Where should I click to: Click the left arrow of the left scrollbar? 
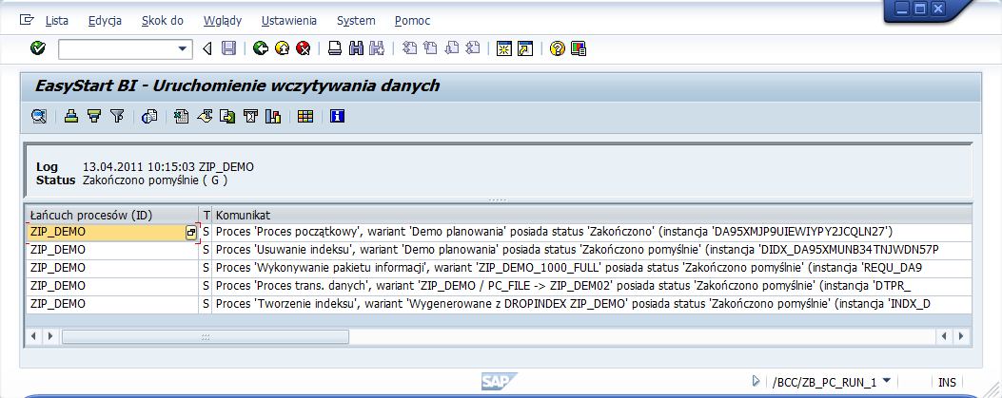coord(34,335)
